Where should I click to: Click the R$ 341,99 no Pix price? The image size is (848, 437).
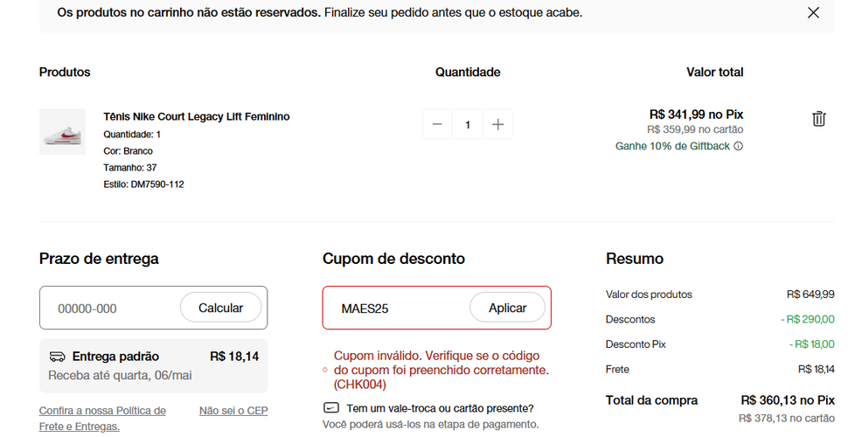point(697,114)
